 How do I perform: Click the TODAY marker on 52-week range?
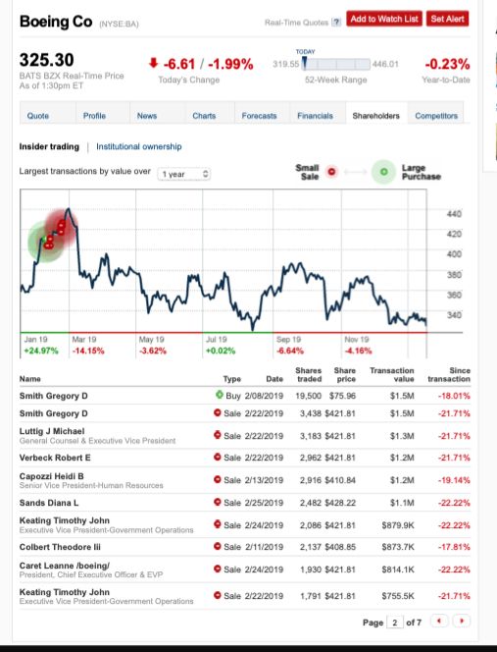(304, 63)
